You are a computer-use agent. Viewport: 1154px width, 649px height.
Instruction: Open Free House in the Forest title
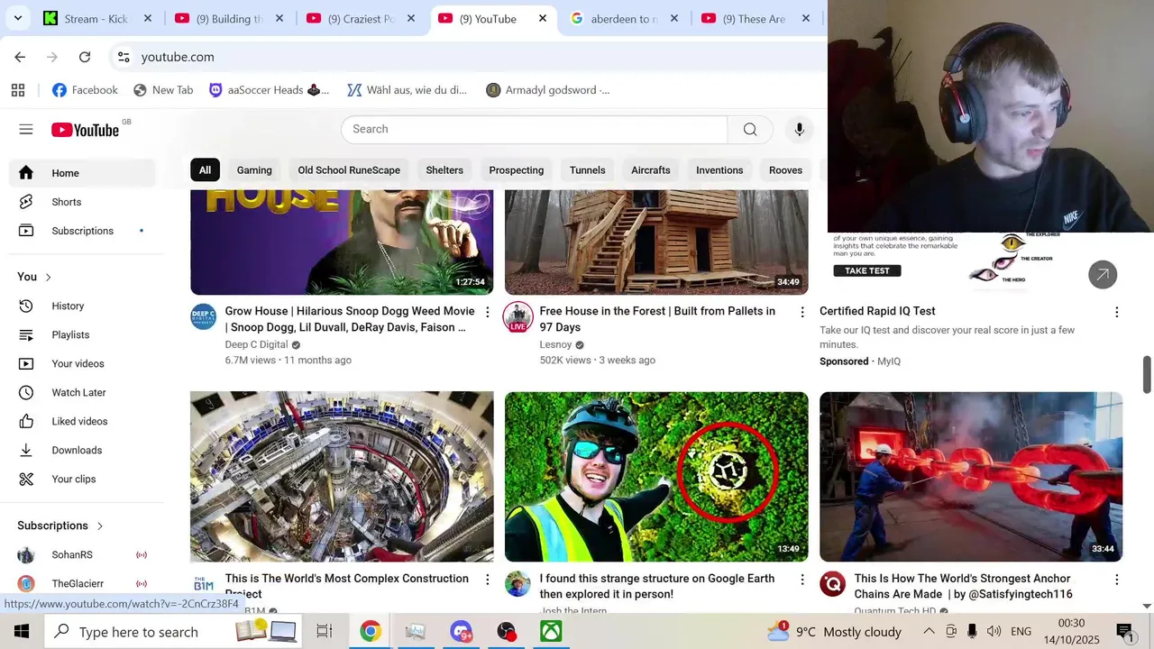pos(657,319)
